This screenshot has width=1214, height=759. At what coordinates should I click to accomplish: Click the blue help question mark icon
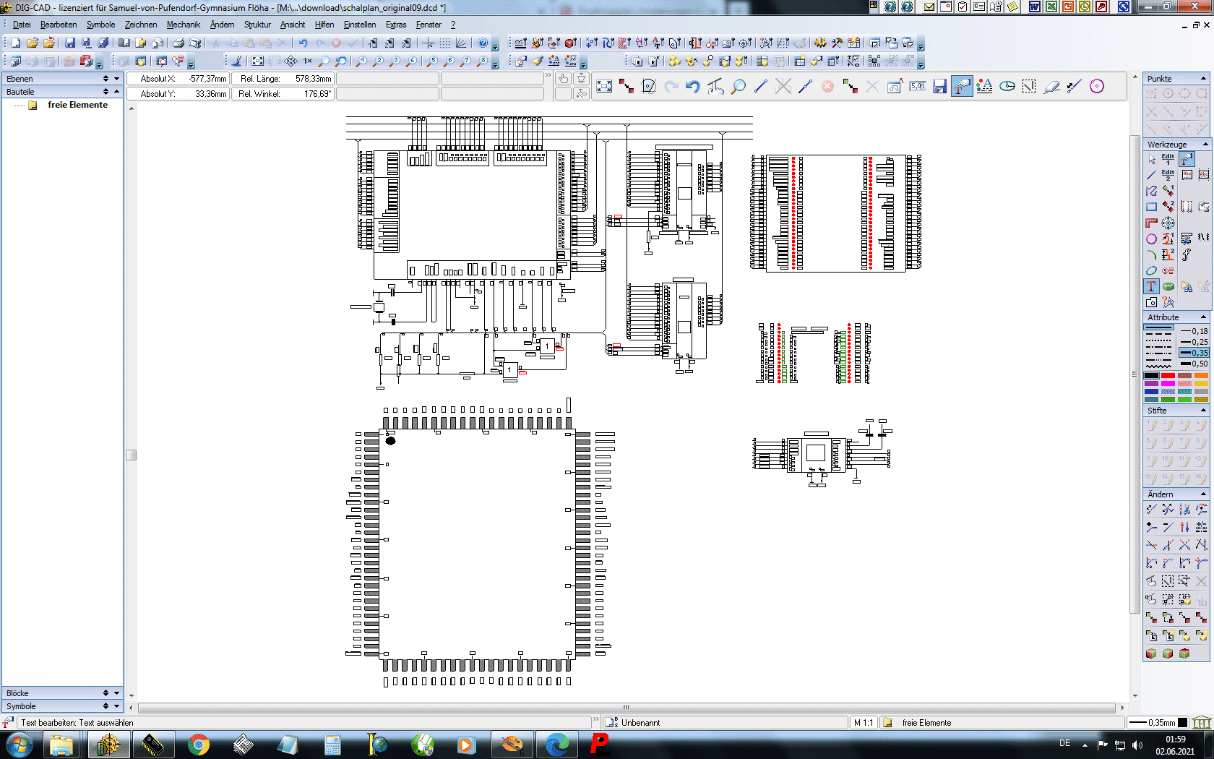pos(483,43)
